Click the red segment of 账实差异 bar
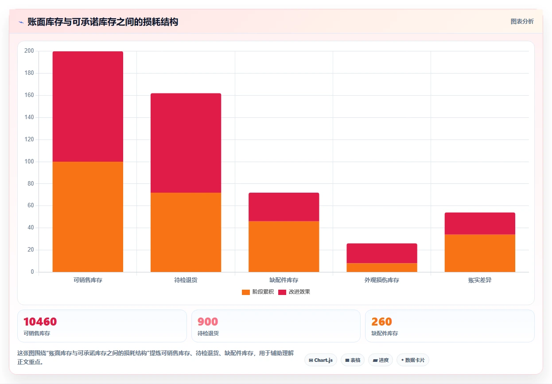The width and height of the screenshot is (552, 384). click(x=480, y=223)
